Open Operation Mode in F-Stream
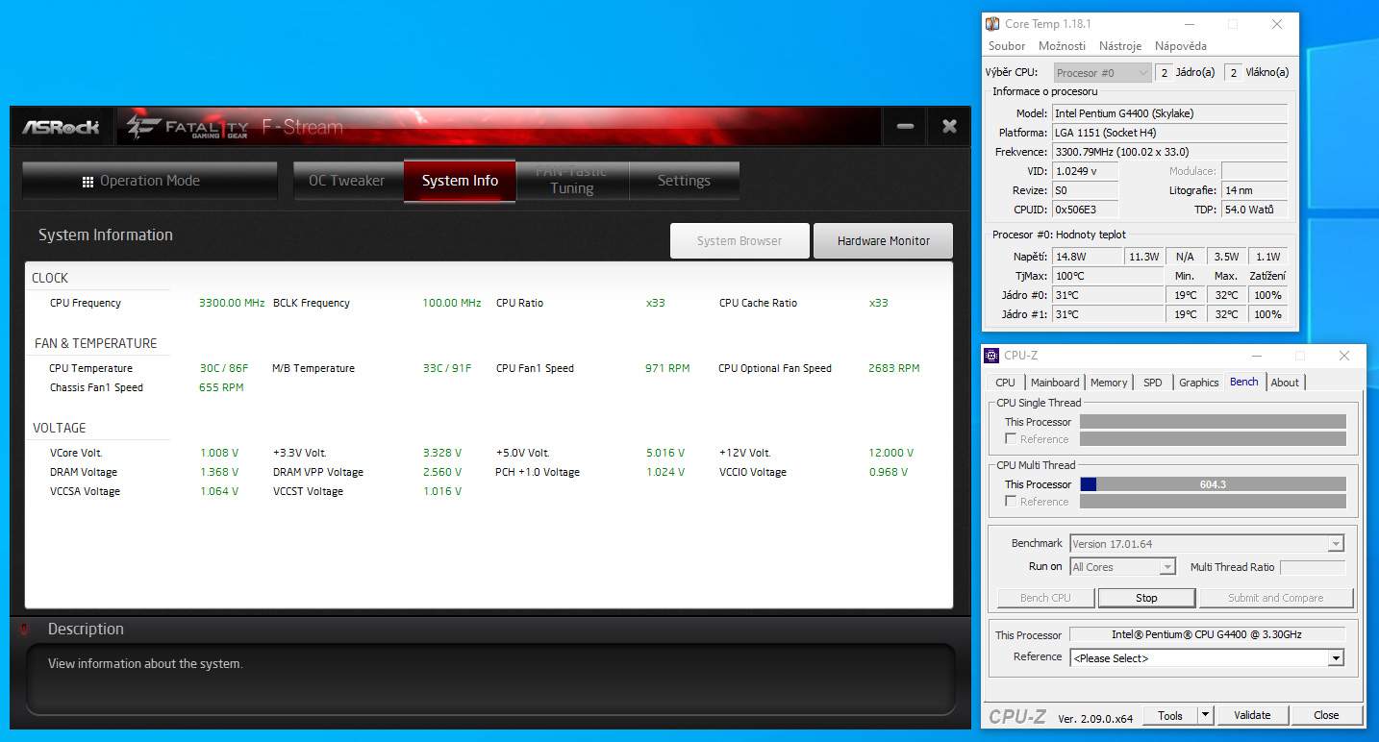1379x742 pixels. click(149, 181)
